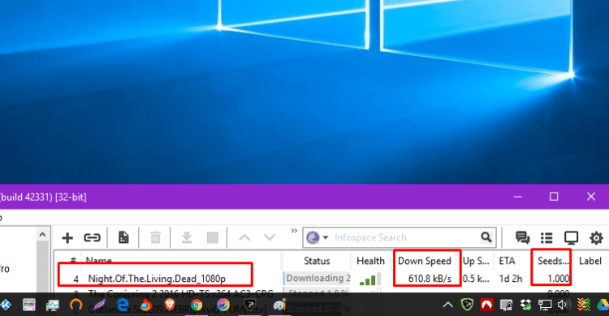Create a new torrent using the file icon
609x316 pixels.
123,237
